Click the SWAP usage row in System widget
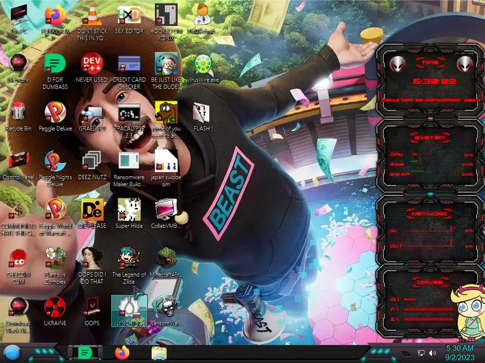The width and height of the screenshot is (485, 363). click(x=432, y=174)
